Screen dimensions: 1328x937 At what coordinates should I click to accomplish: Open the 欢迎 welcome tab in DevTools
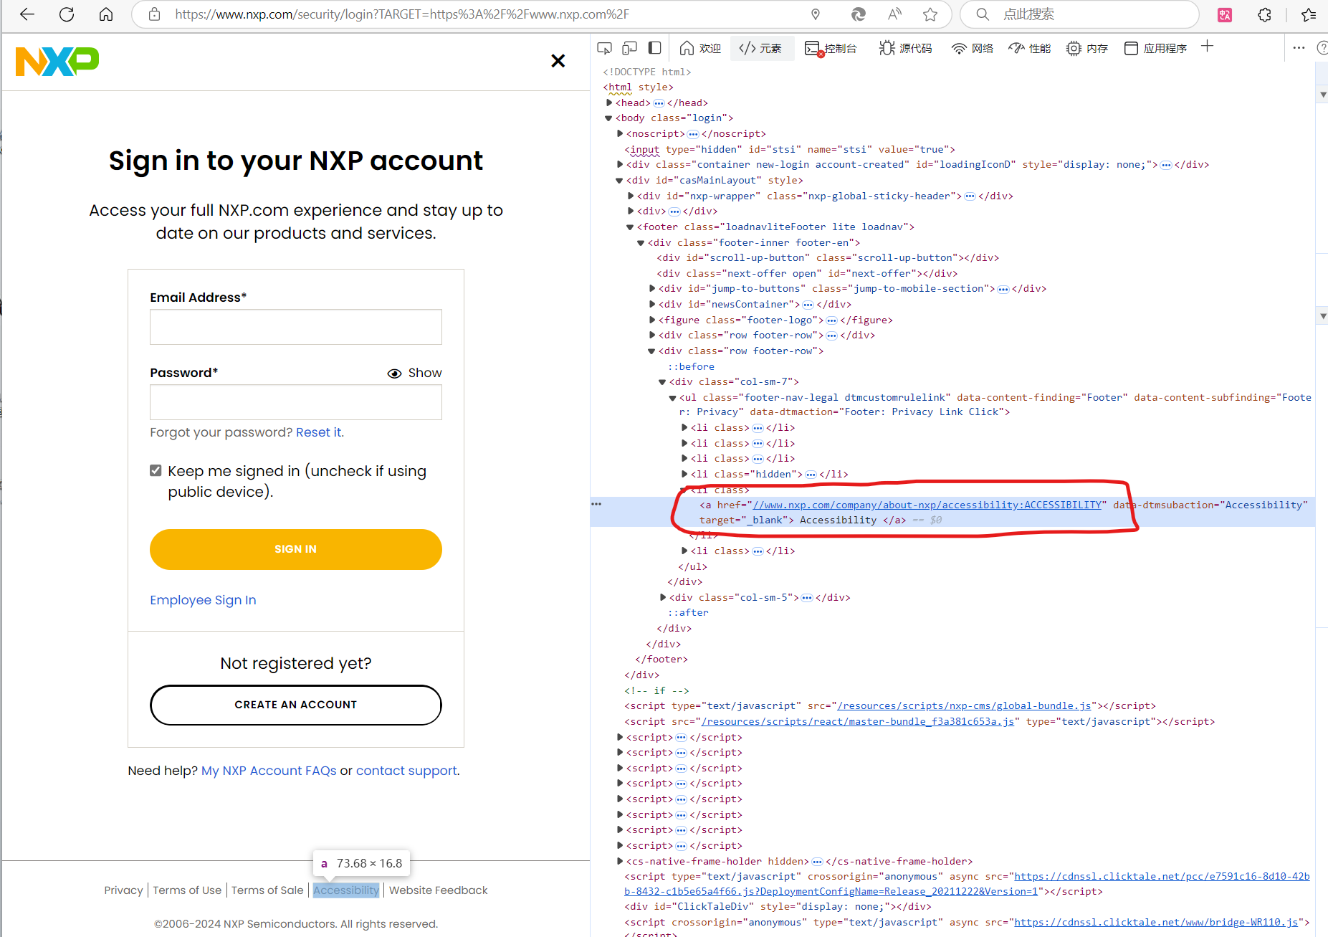(700, 48)
